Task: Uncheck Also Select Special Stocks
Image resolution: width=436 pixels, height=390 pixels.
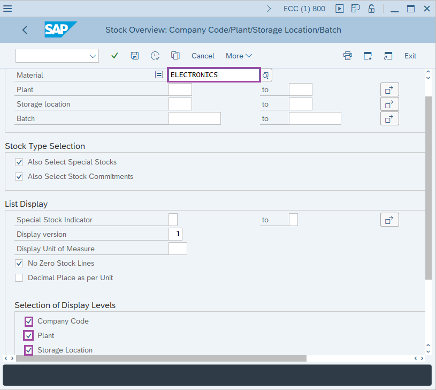Action: pos(19,162)
